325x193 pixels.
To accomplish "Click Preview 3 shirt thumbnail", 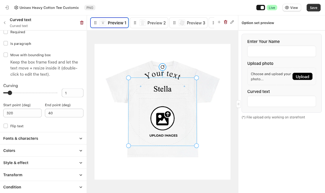I will pos(182,23).
